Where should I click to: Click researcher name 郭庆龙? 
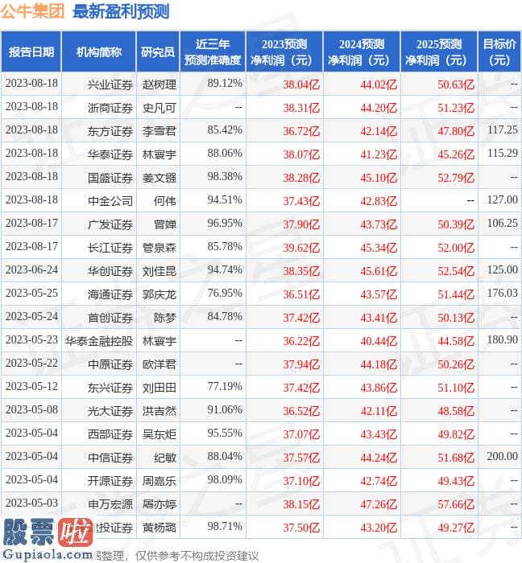(159, 294)
